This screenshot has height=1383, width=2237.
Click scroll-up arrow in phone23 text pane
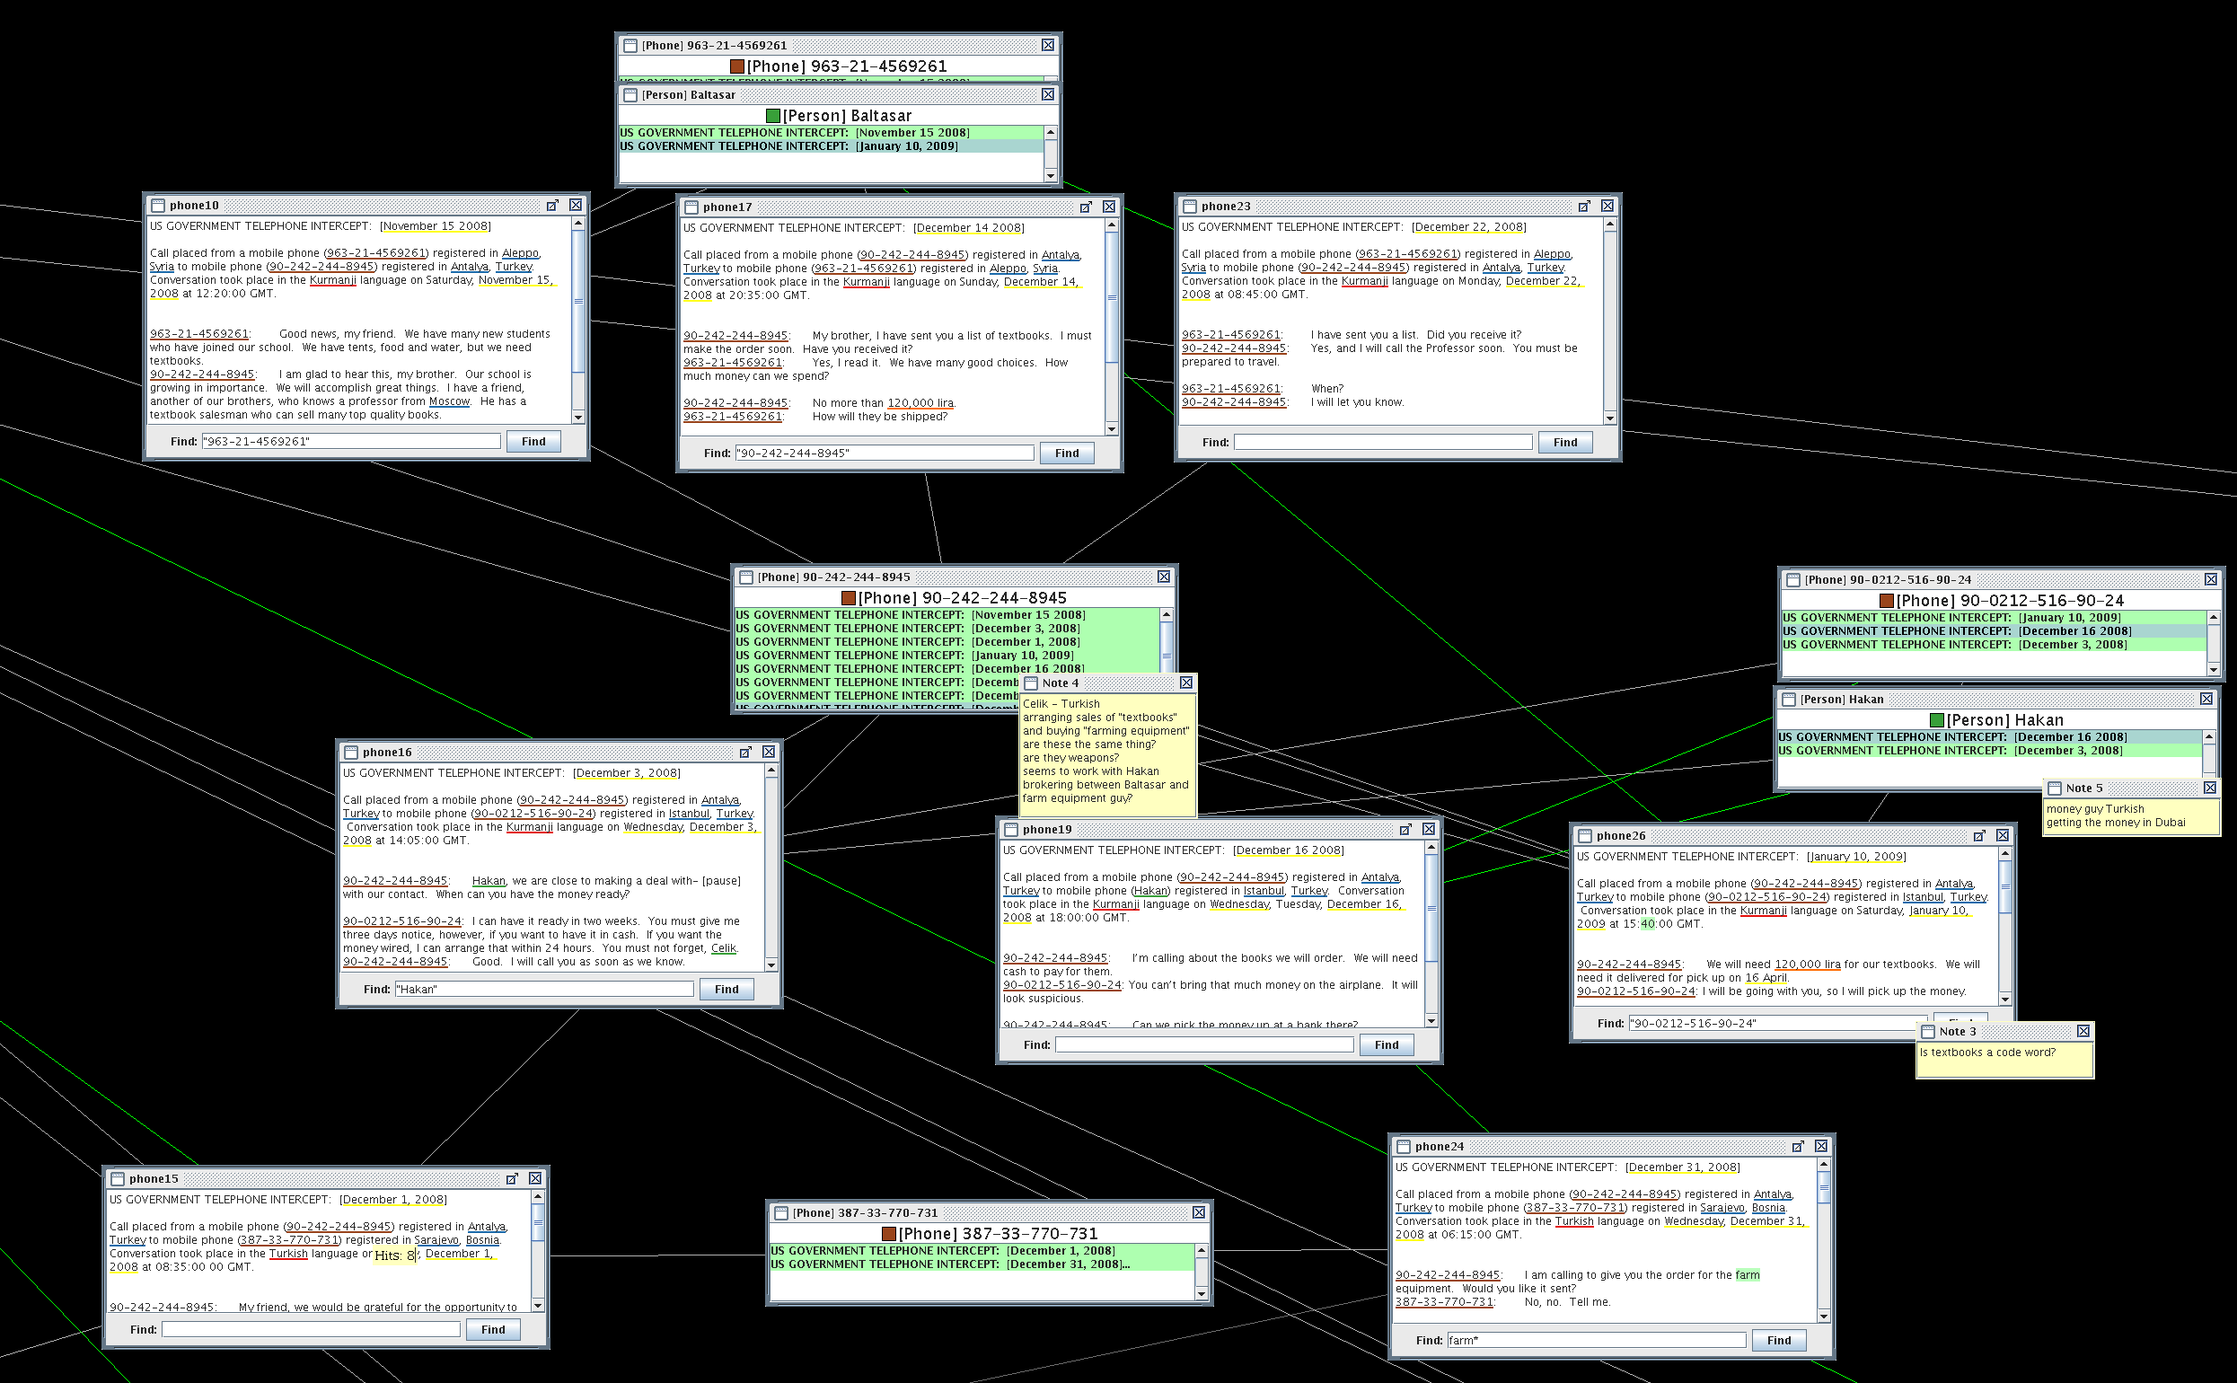click(1609, 226)
